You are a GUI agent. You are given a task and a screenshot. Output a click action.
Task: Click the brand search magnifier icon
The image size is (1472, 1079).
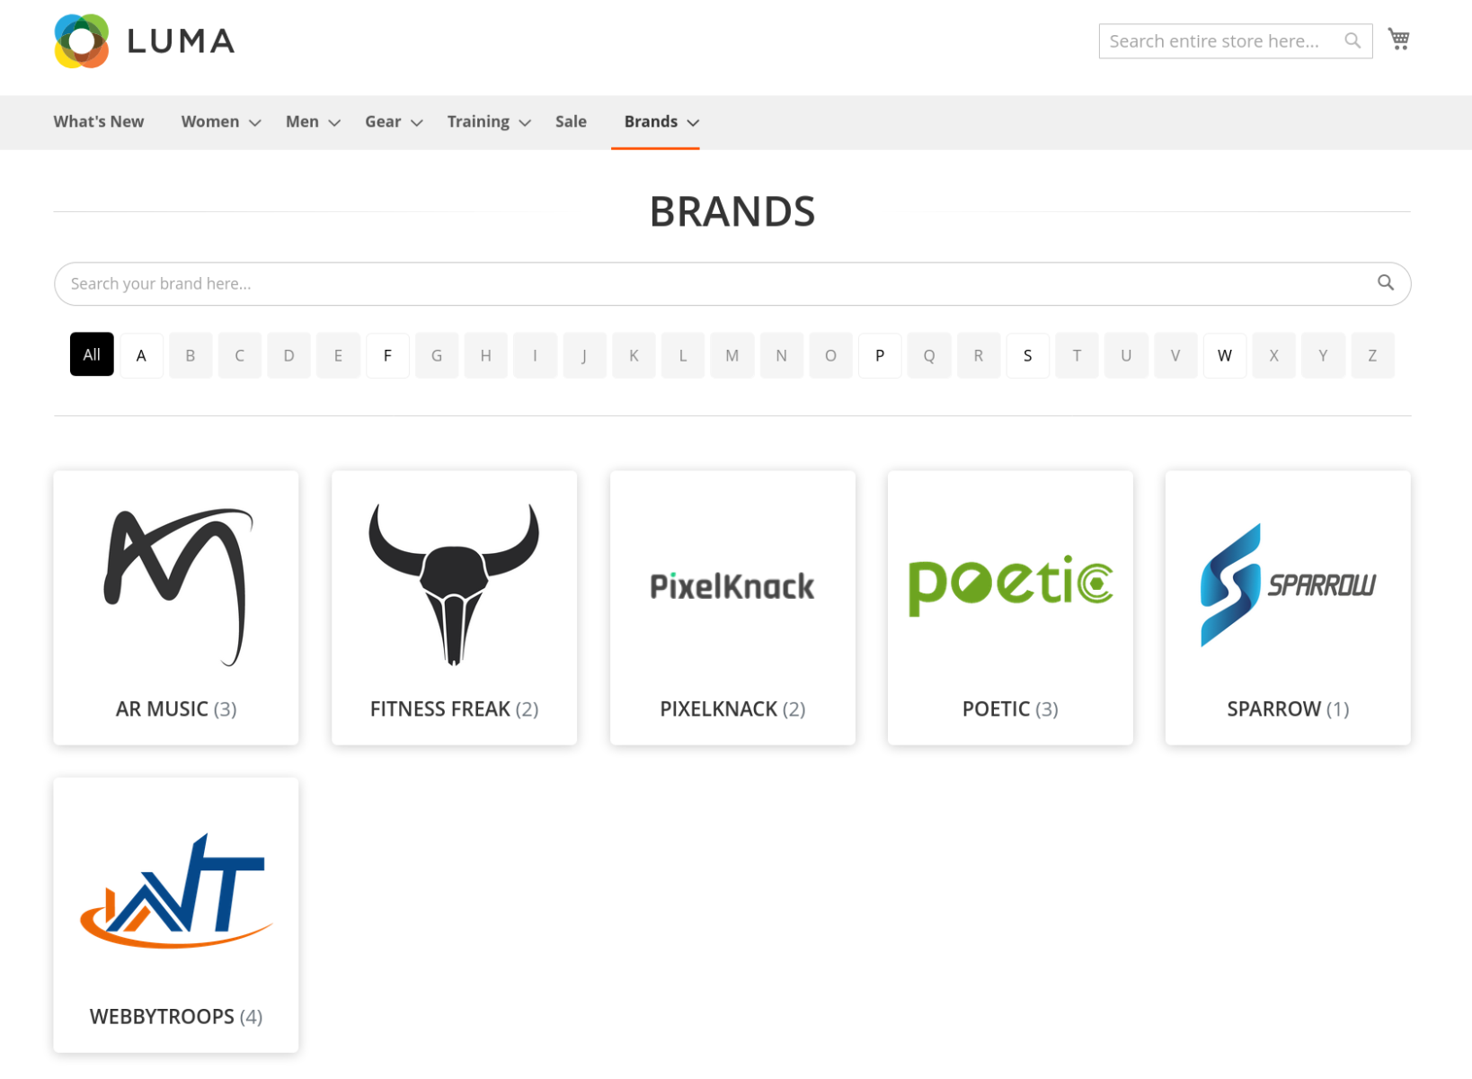1386,282
